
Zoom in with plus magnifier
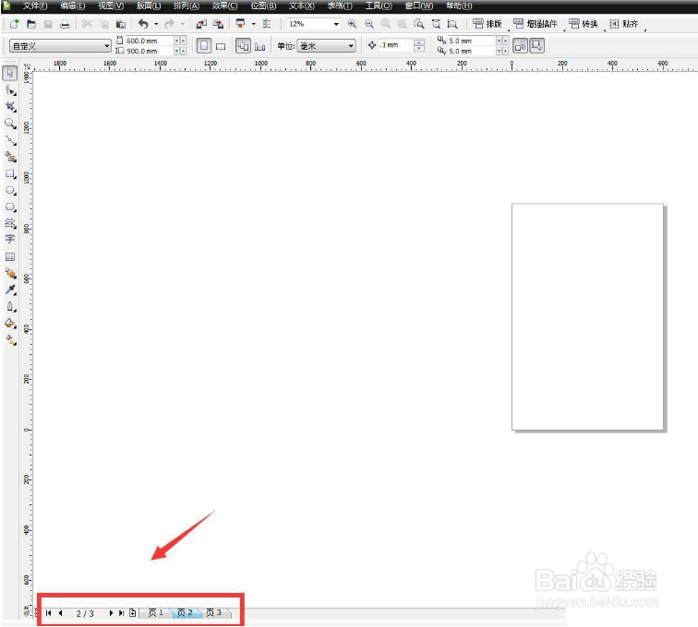coord(352,24)
